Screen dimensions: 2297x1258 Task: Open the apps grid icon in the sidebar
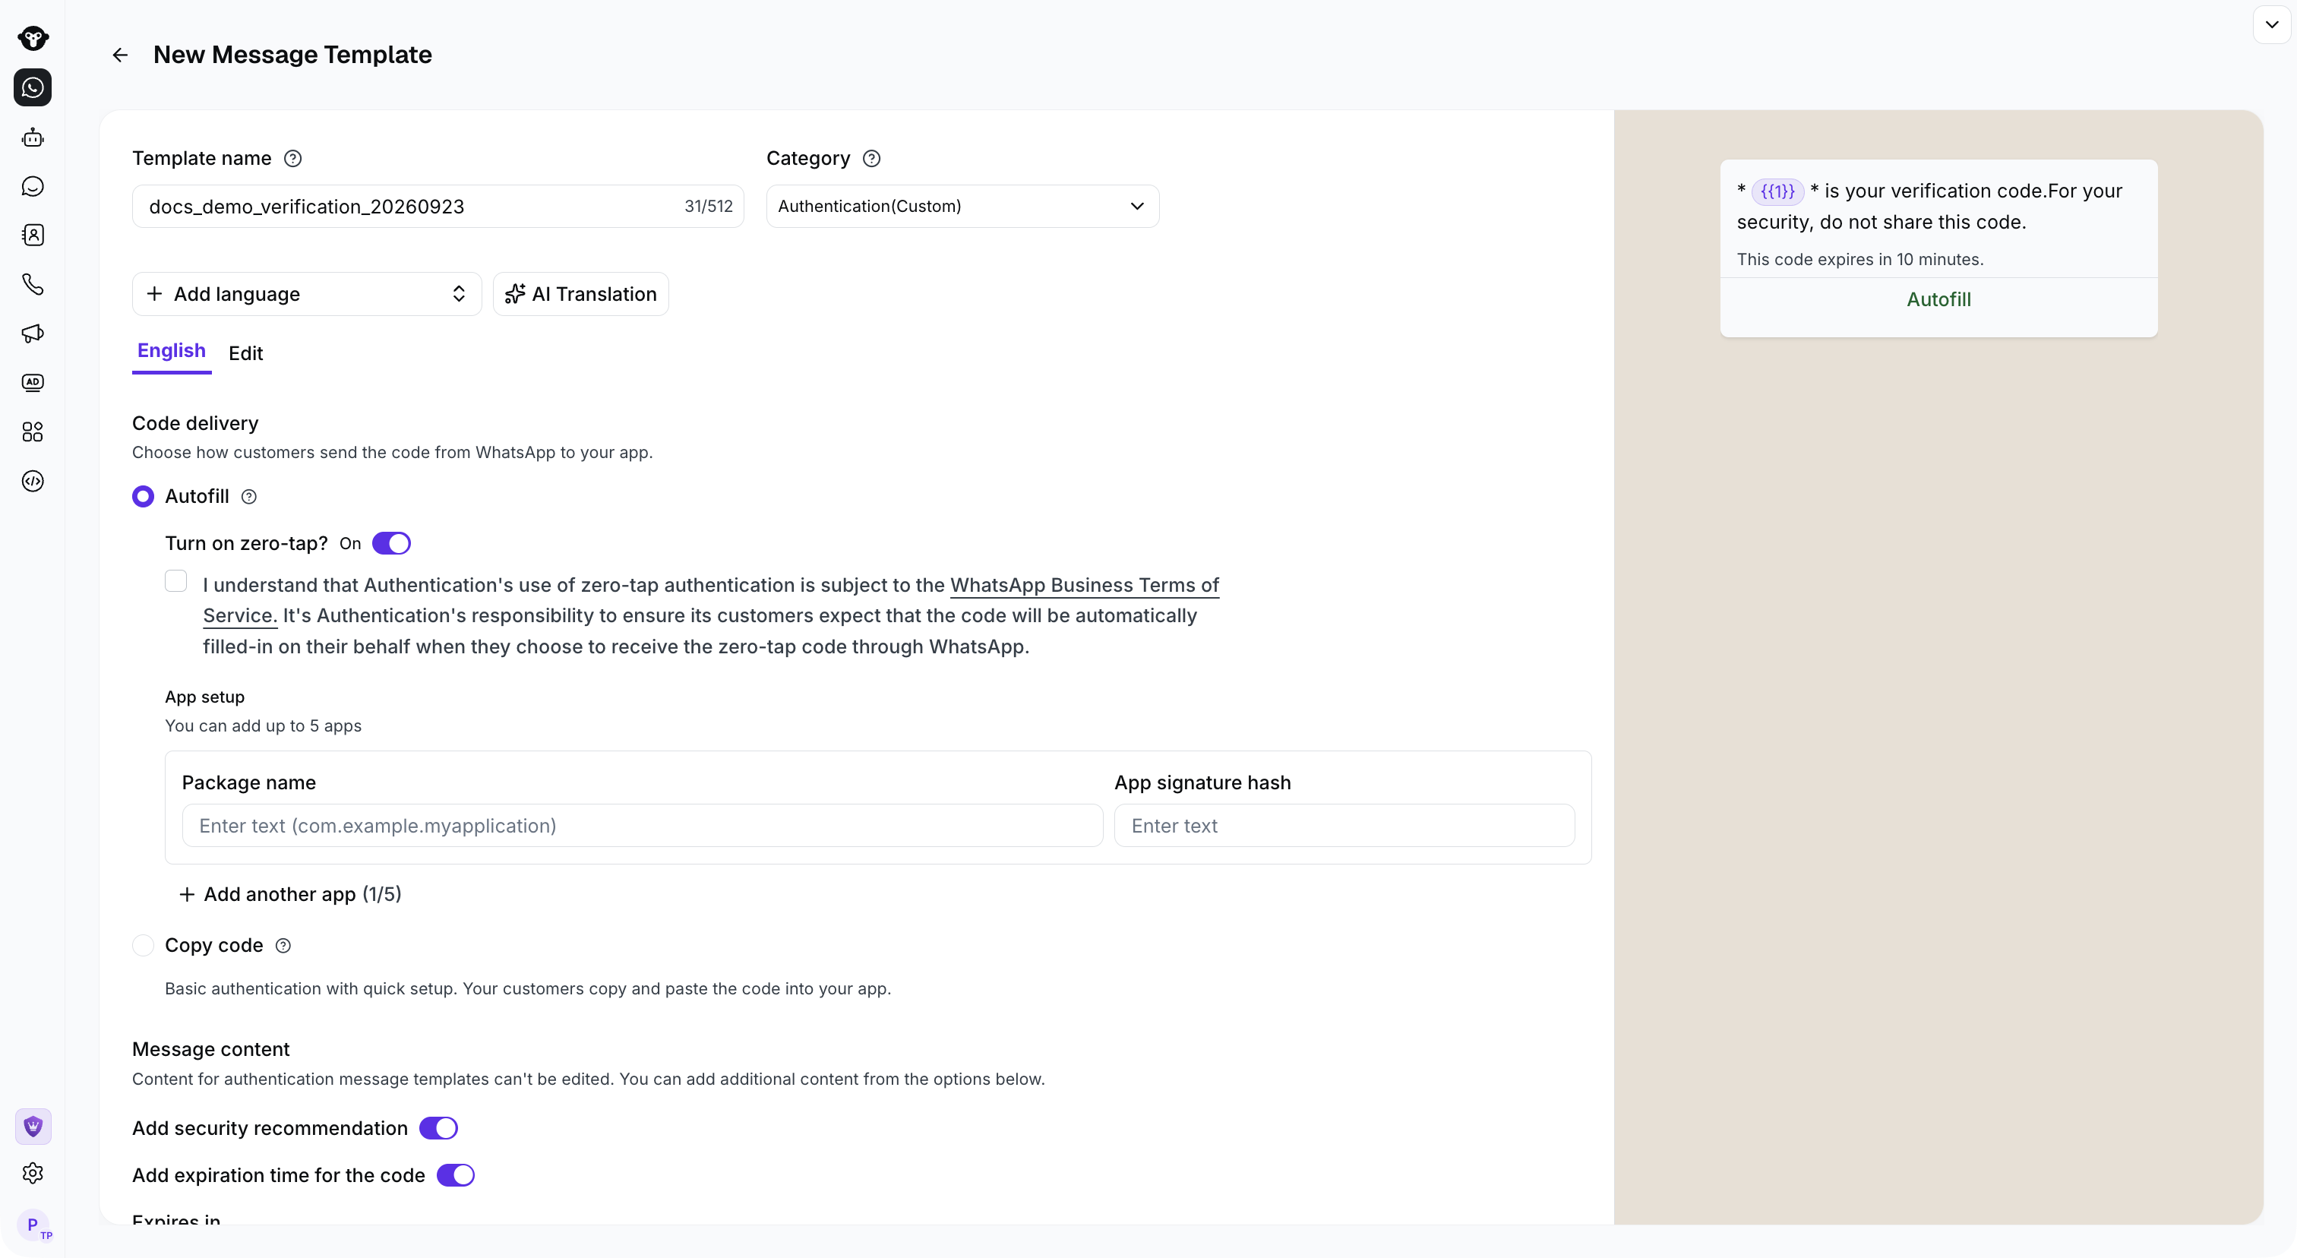coord(33,432)
